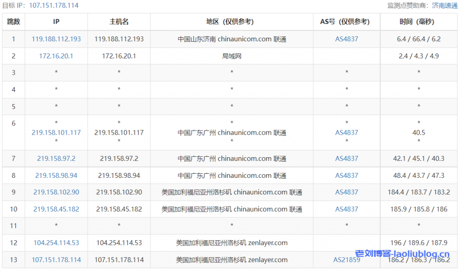The width and height of the screenshot is (460, 269).
Task: Open the AS4837 link in hop 1 row
Action: 346,39
